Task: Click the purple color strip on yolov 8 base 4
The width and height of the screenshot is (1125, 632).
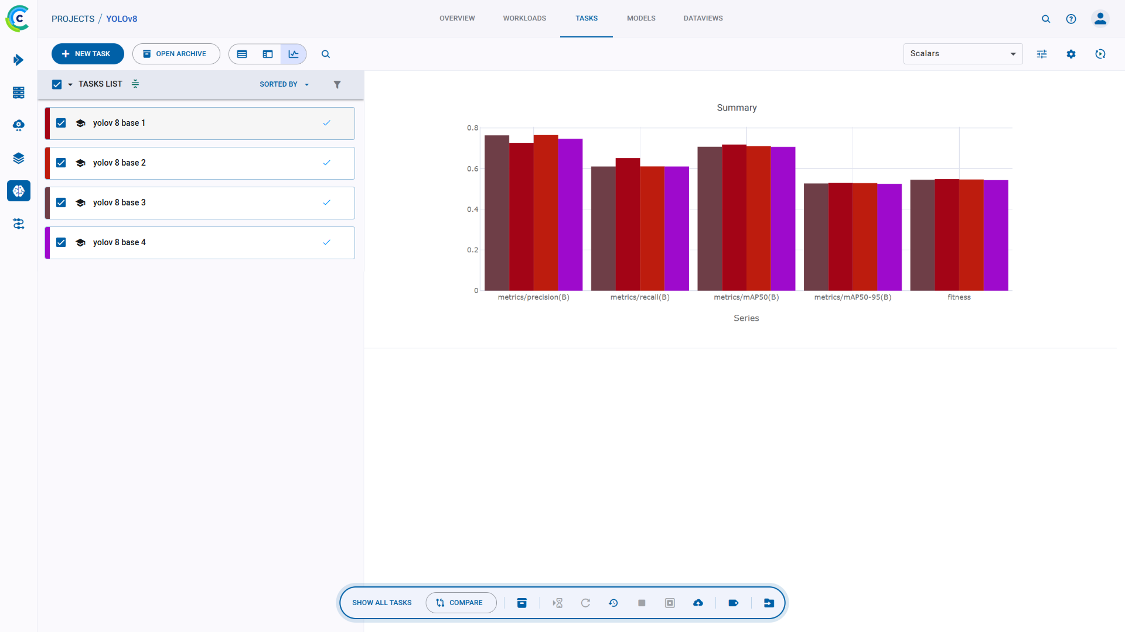Action: click(x=47, y=243)
